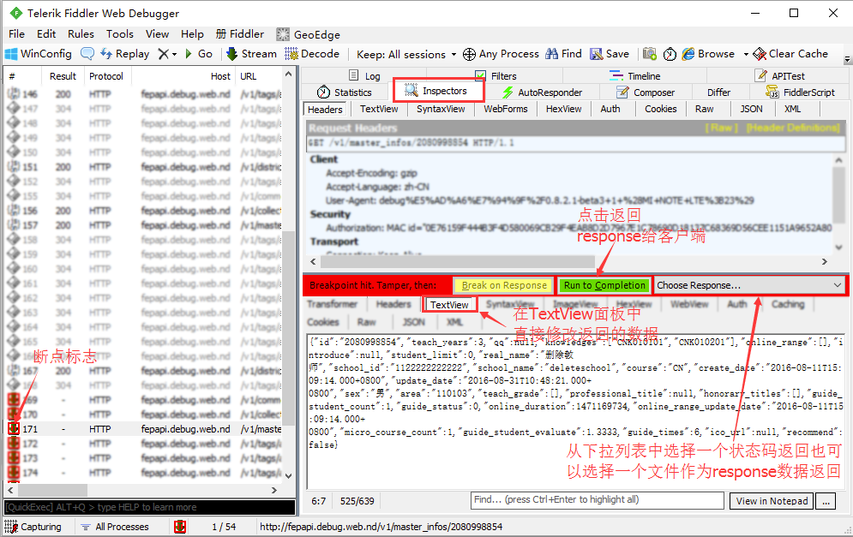Click the comment speech-bubble icon

[87, 54]
